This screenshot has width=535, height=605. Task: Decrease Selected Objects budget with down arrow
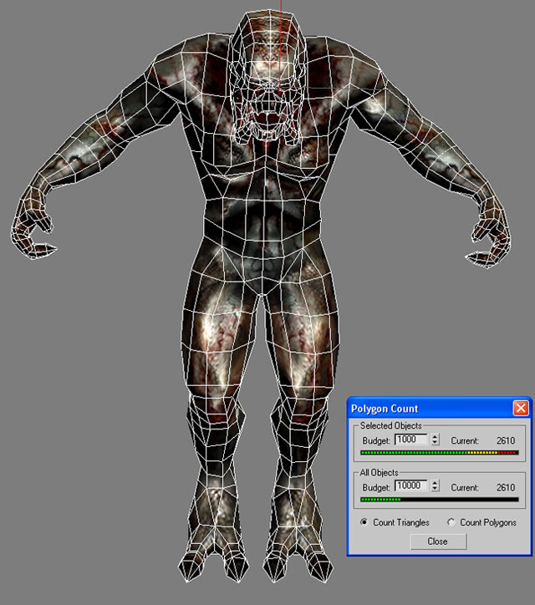coord(435,442)
